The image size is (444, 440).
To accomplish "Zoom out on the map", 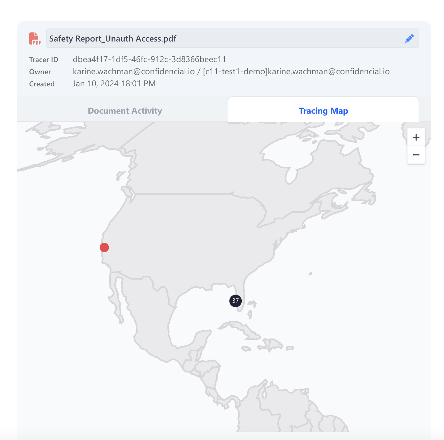I will coord(416,155).
